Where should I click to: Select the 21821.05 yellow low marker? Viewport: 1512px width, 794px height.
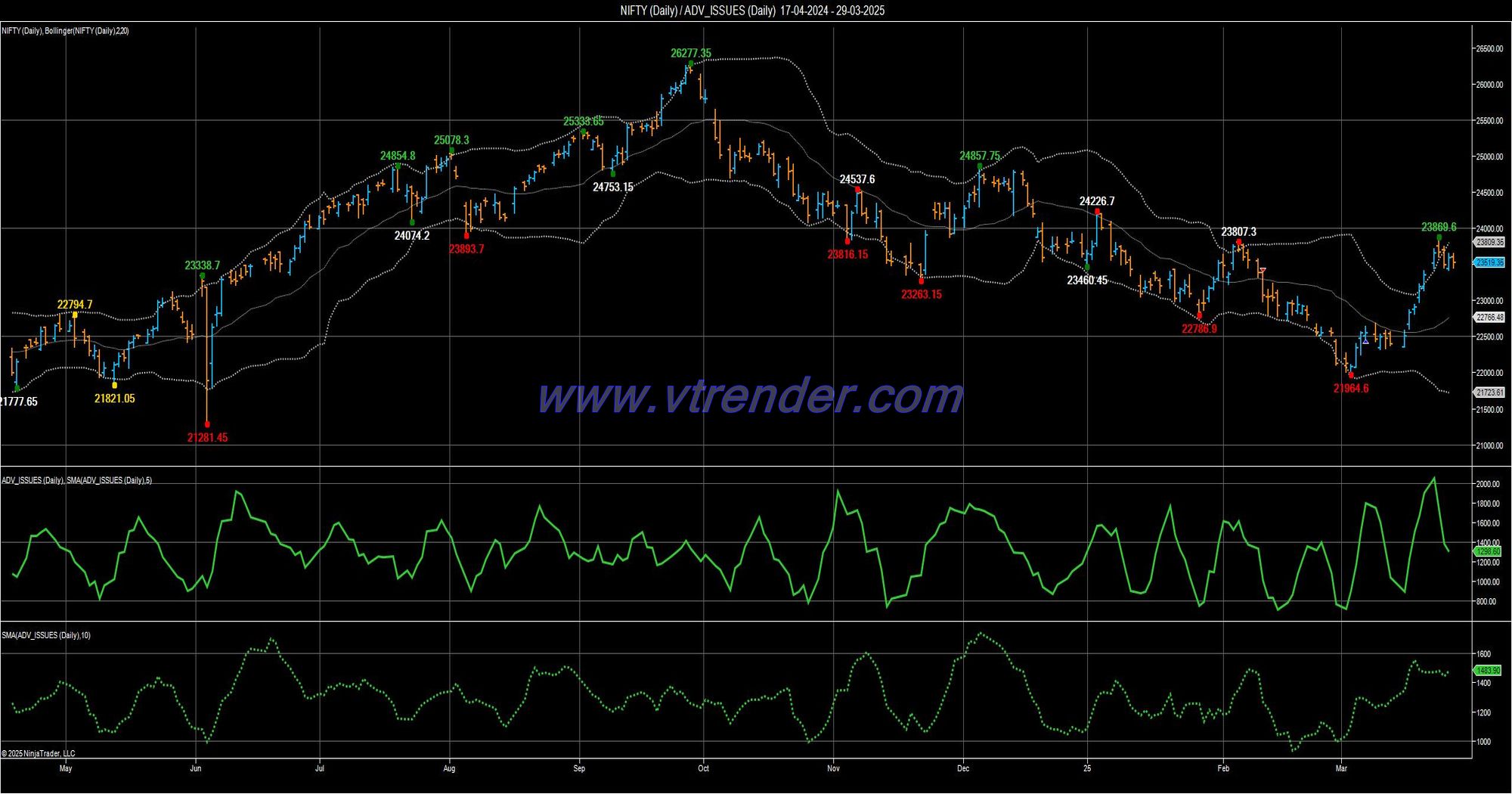114,385
